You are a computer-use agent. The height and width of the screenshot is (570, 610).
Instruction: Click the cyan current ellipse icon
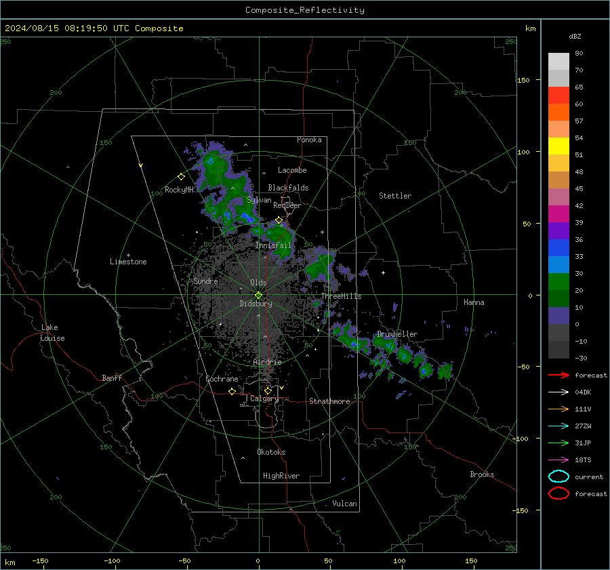tap(558, 476)
